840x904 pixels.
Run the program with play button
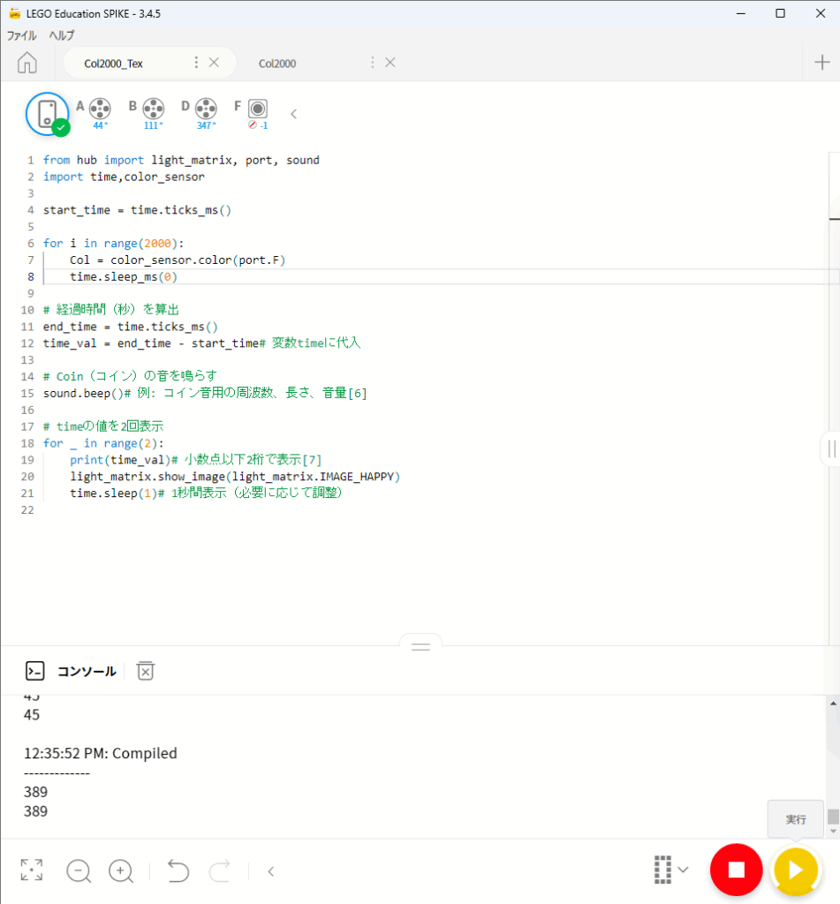(x=796, y=870)
